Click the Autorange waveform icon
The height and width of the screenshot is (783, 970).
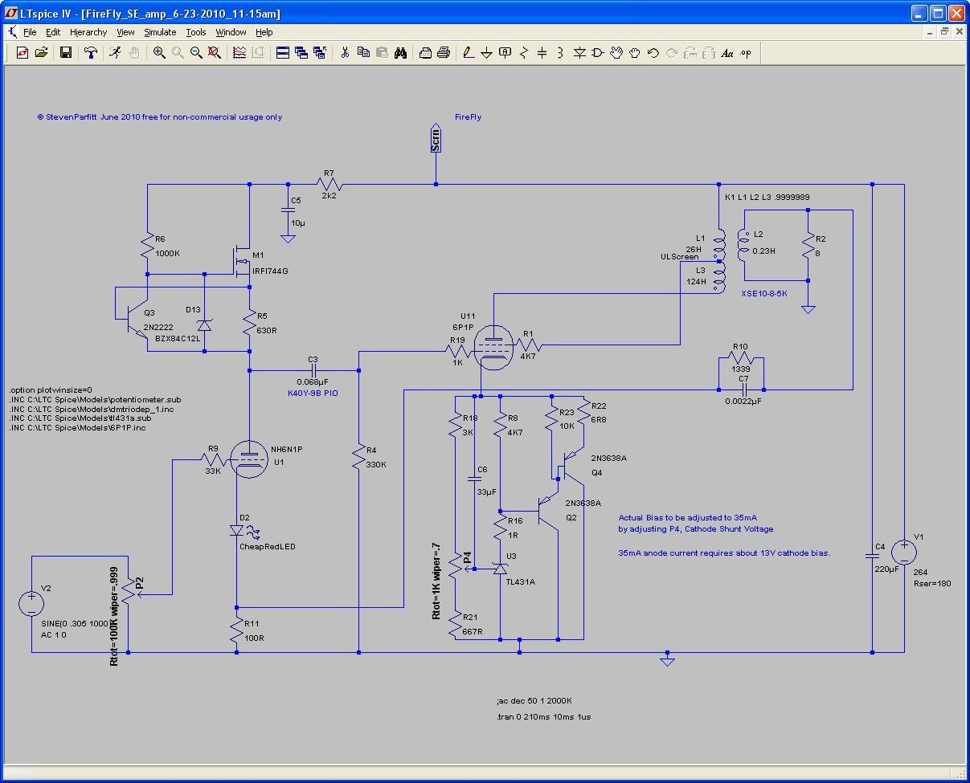239,53
